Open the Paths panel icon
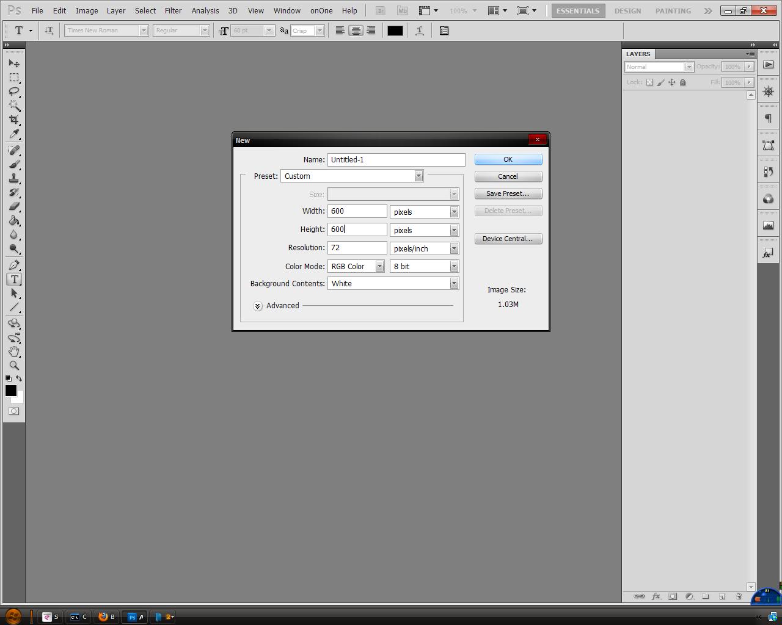The image size is (782, 625). click(769, 145)
